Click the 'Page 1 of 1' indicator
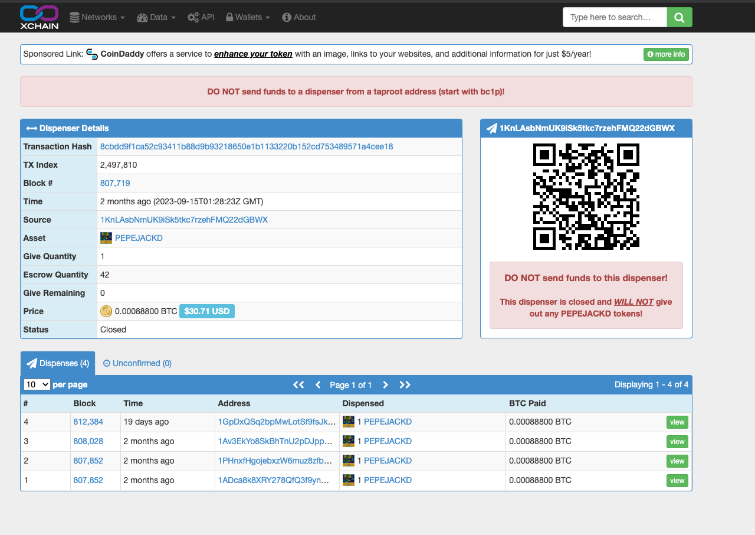755x535 pixels. (351, 384)
